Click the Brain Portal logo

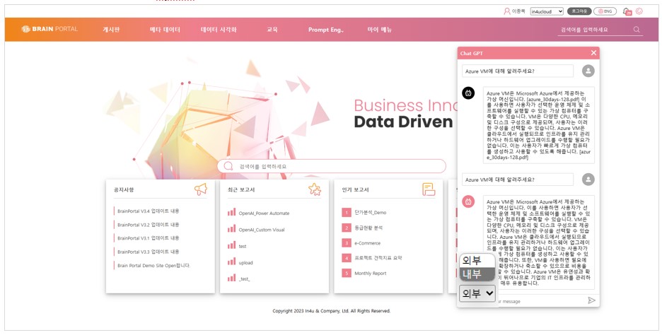coord(50,29)
